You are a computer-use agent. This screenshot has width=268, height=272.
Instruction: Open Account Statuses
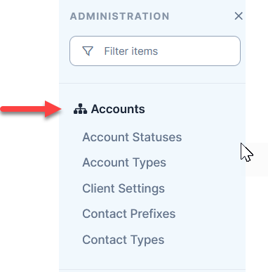pos(132,137)
